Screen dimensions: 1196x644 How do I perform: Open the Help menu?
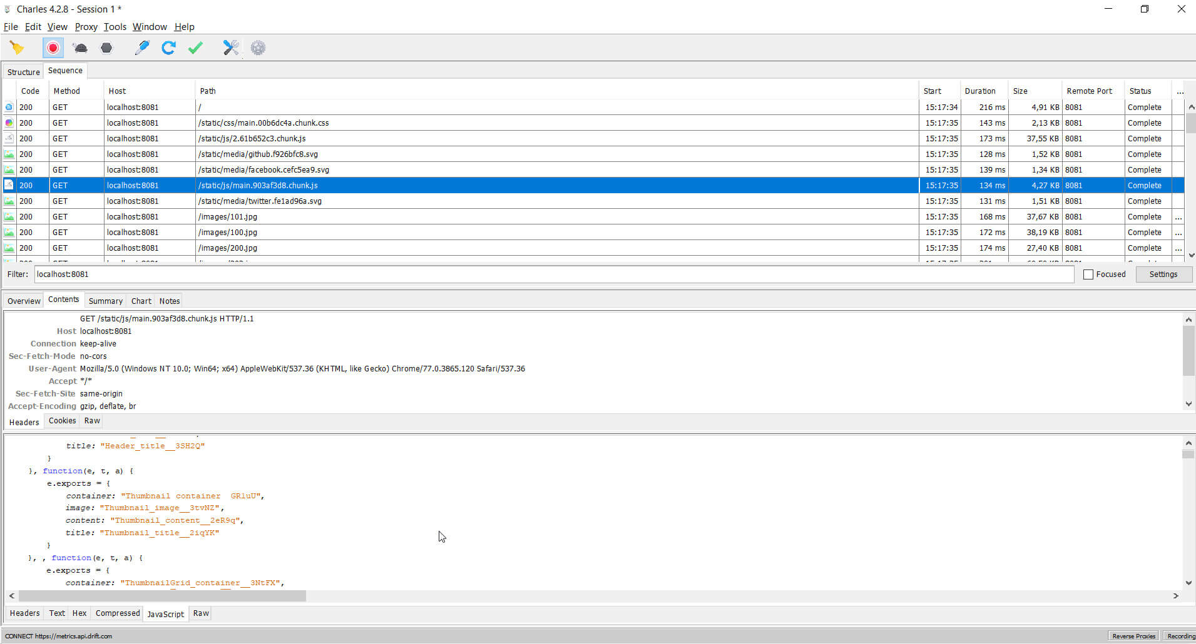point(185,27)
